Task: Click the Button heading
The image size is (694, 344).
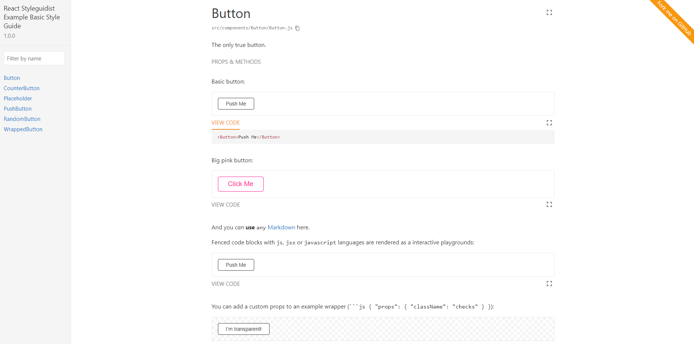Action: click(231, 14)
